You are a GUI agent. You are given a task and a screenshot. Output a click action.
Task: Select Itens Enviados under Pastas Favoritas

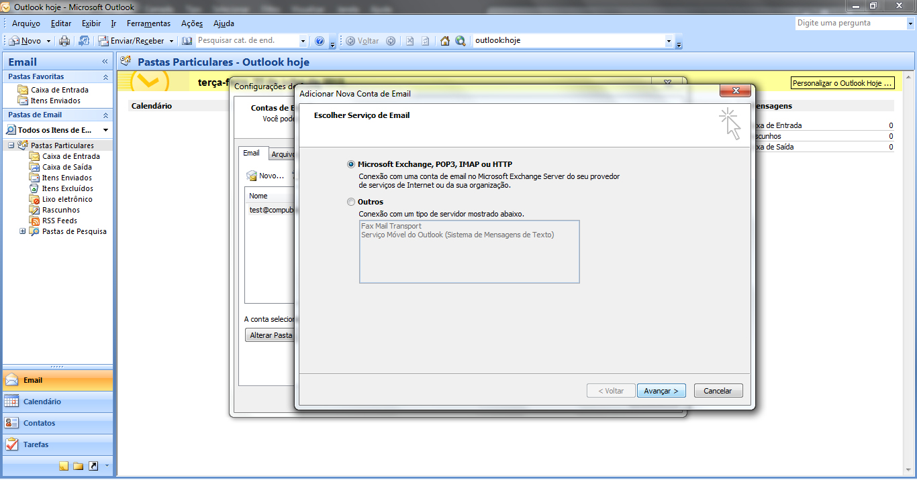coord(56,101)
